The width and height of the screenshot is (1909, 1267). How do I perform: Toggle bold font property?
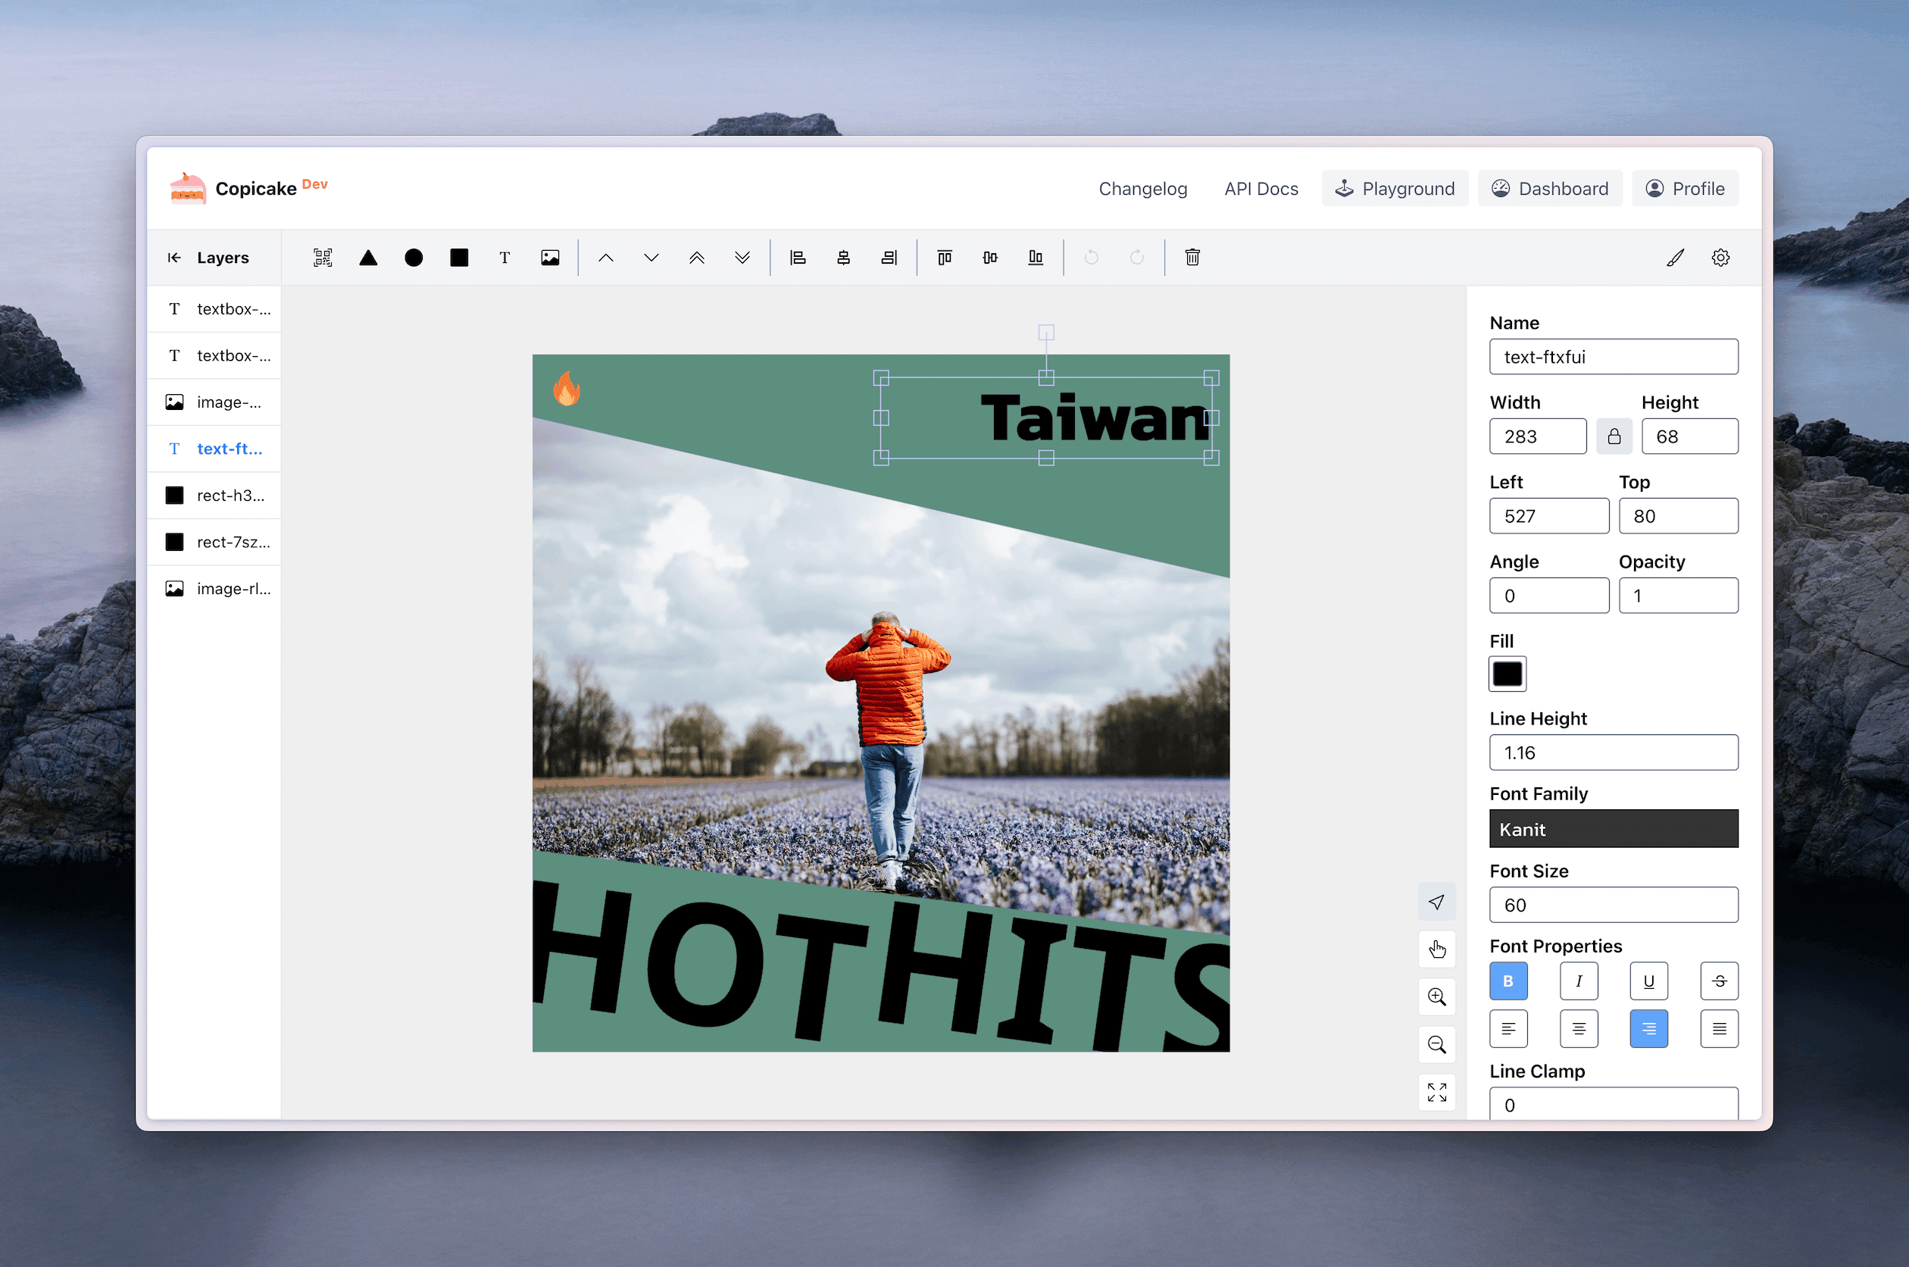[1508, 981]
